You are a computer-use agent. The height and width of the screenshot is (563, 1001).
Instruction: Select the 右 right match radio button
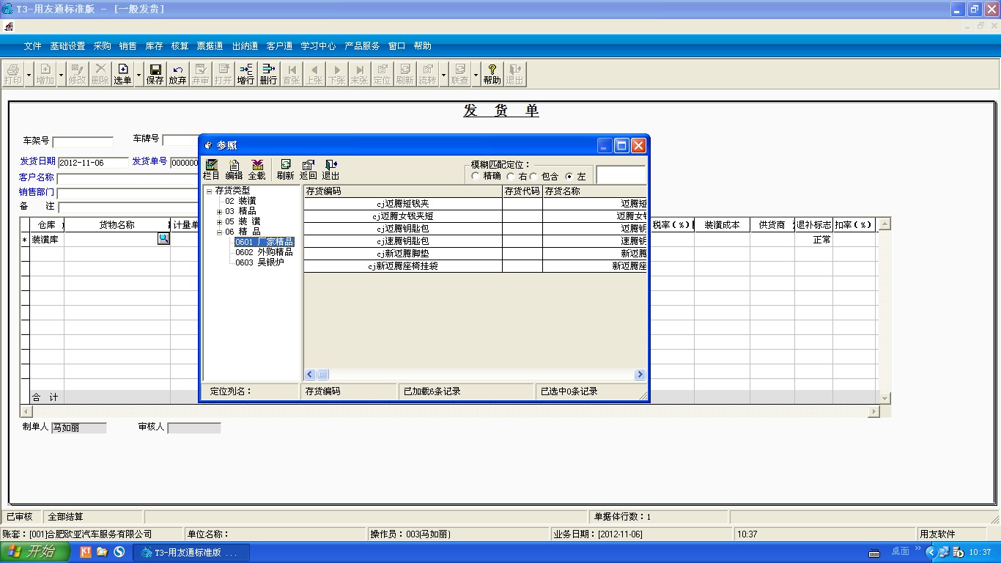[x=510, y=177]
